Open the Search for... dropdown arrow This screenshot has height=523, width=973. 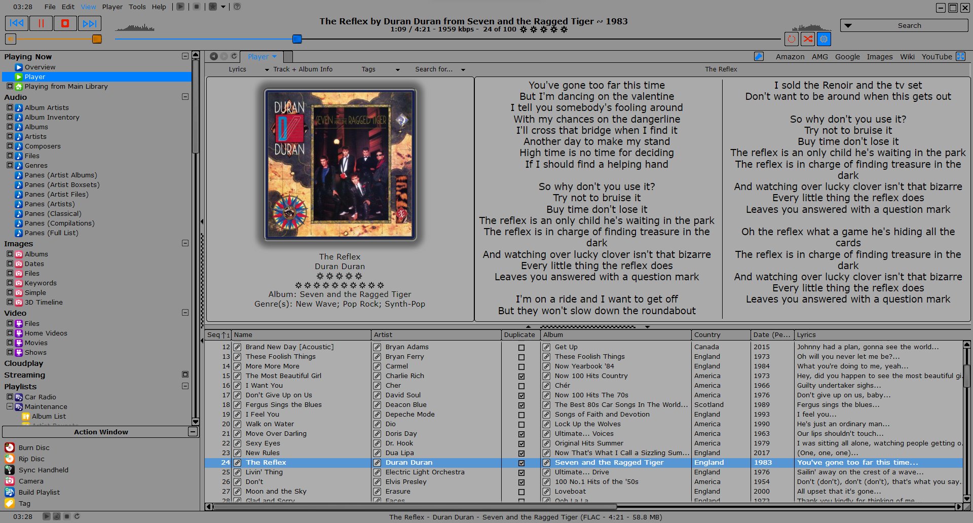click(463, 70)
